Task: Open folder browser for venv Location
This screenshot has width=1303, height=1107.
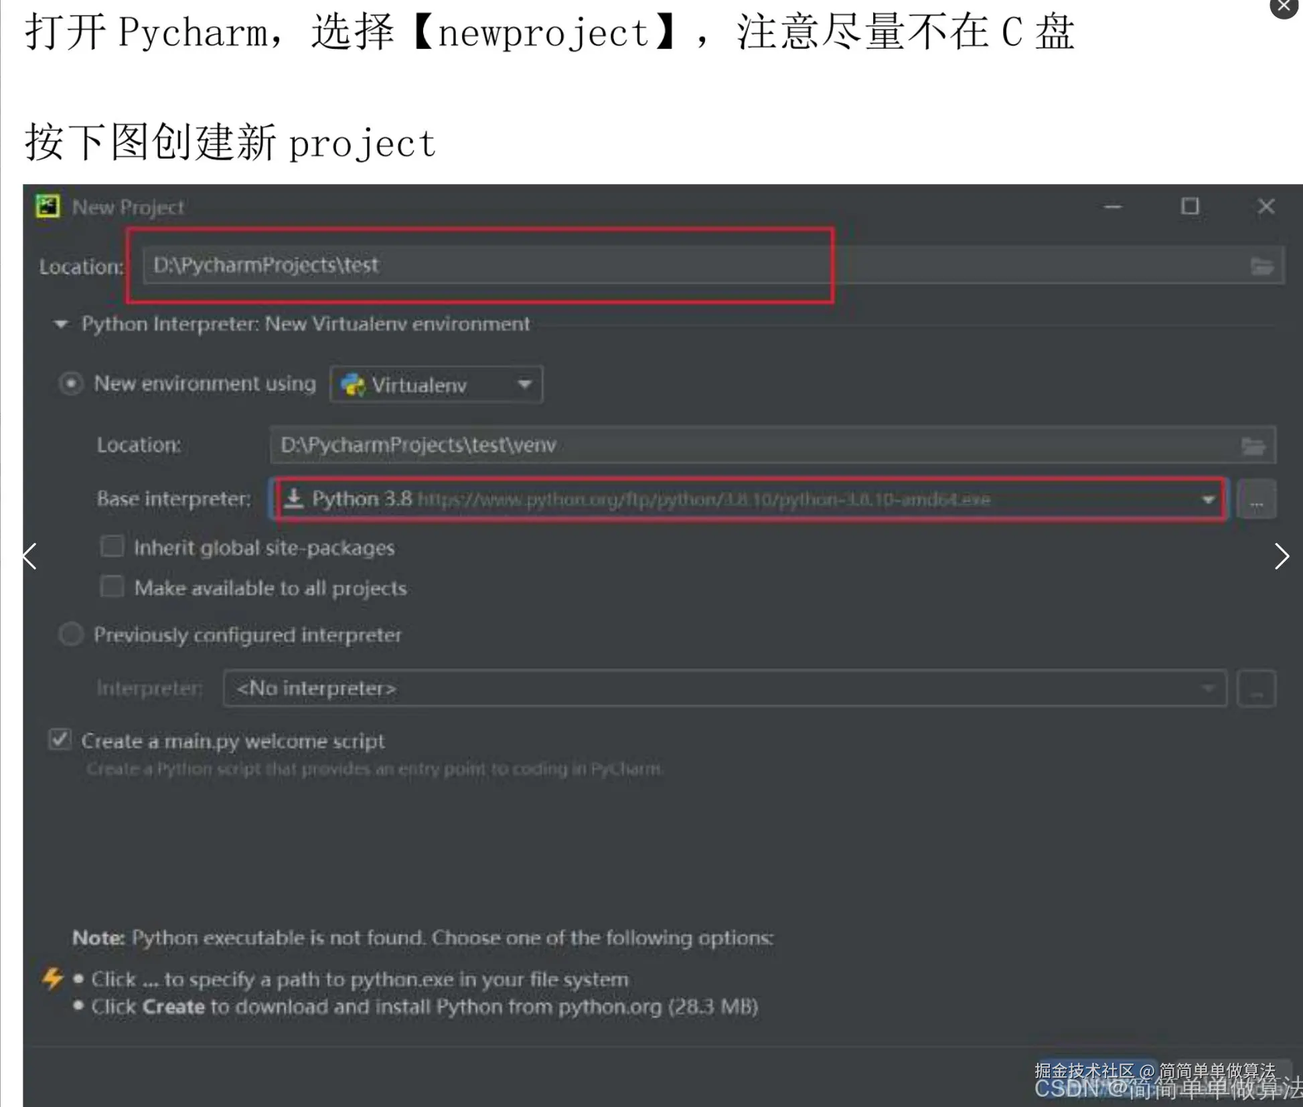Action: pyautogui.click(x=1253, y=446)
